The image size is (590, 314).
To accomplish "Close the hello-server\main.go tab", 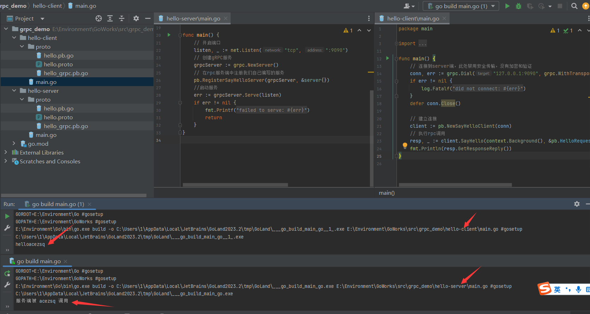I will point(226,18).
